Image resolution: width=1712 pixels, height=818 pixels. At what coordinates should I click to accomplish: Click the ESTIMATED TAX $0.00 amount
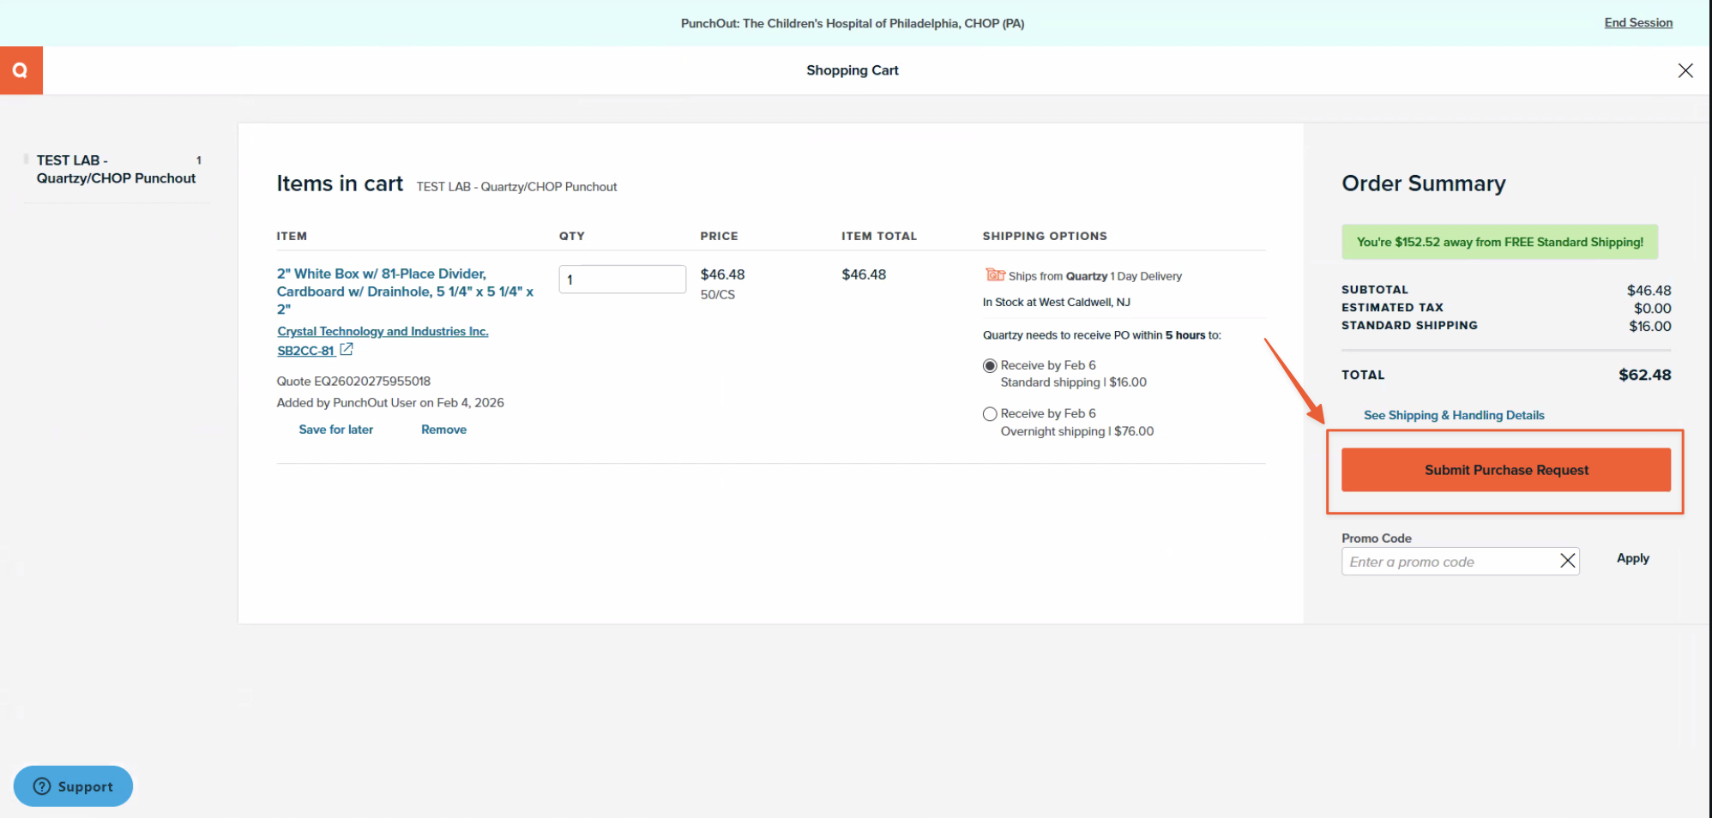pyautogui.click(x=1652, y=308)
